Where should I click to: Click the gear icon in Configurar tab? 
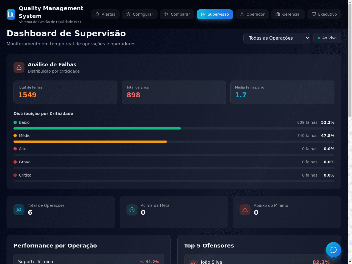point(128,14)
